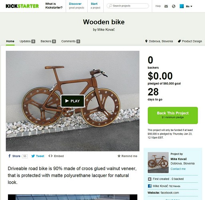Click the Back This Project button
The width and height of the screenshot is (205, 200).
pyautogui.click(x=173, y=115)
